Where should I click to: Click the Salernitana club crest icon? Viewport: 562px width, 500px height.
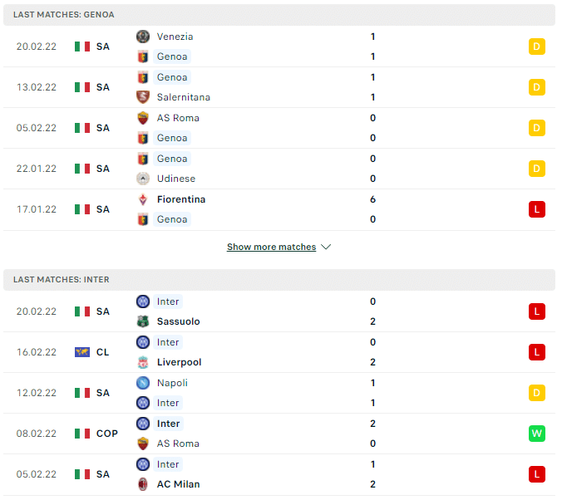pyautogui.click(x=144, y=98)
